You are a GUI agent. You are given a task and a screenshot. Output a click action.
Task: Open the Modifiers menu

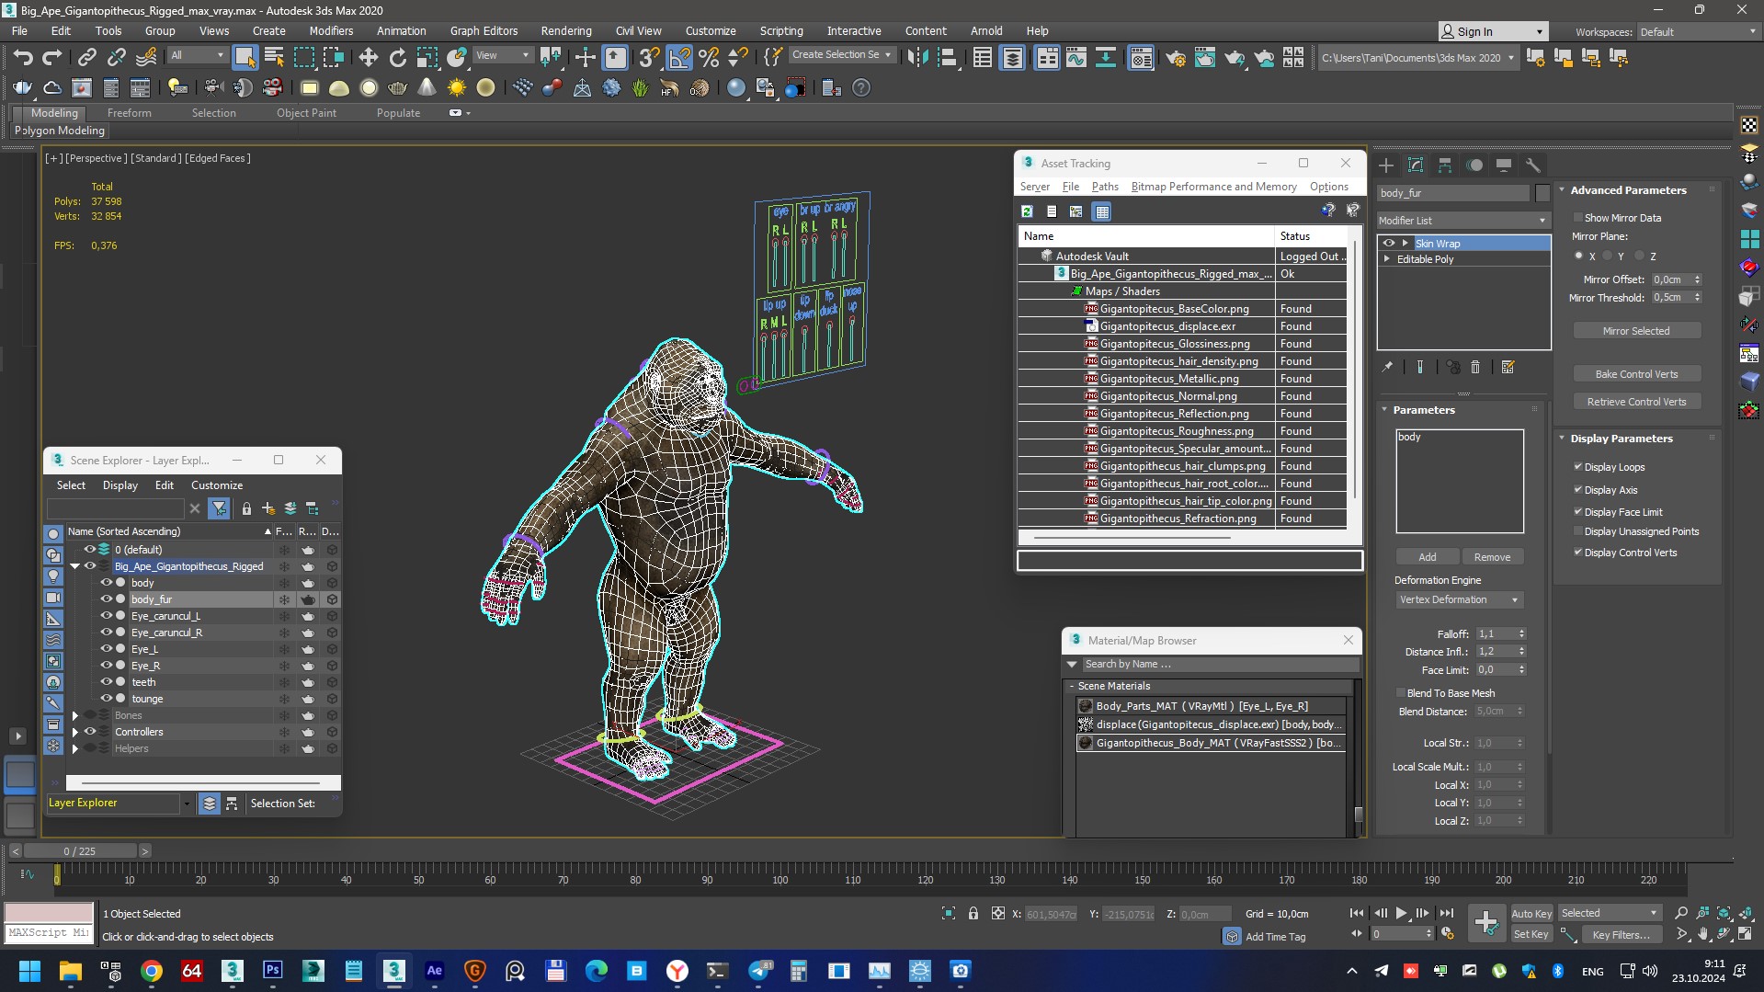pos(331,30)
